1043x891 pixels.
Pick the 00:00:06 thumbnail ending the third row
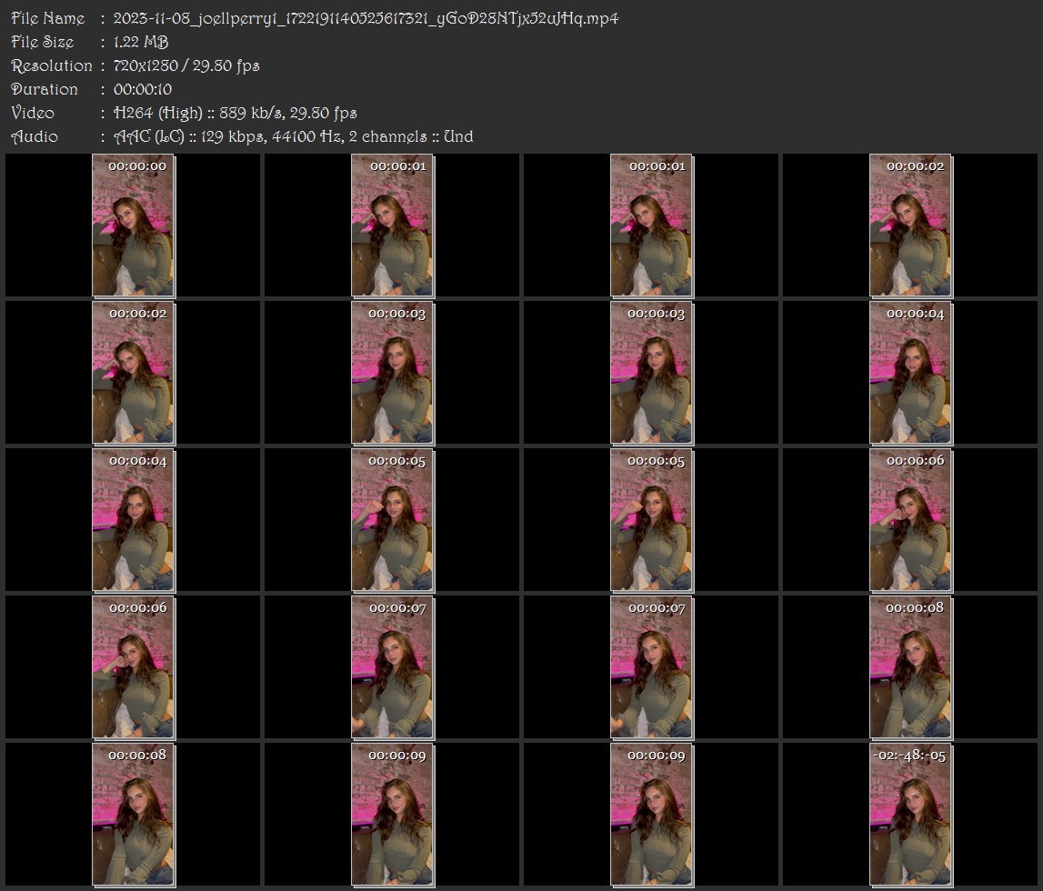[910, 520]
